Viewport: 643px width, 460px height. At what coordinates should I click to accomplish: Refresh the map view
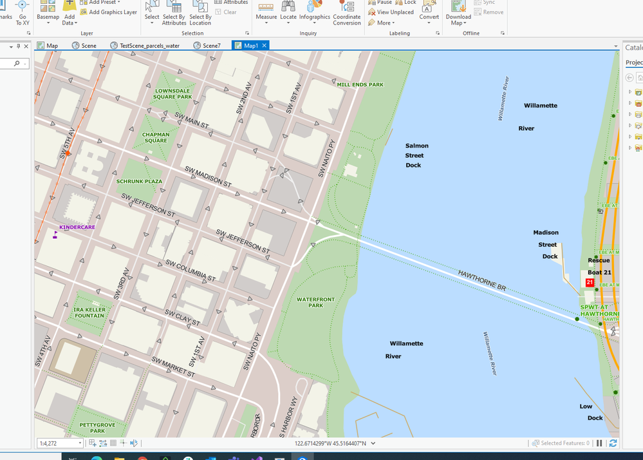[x=613, y=443]
